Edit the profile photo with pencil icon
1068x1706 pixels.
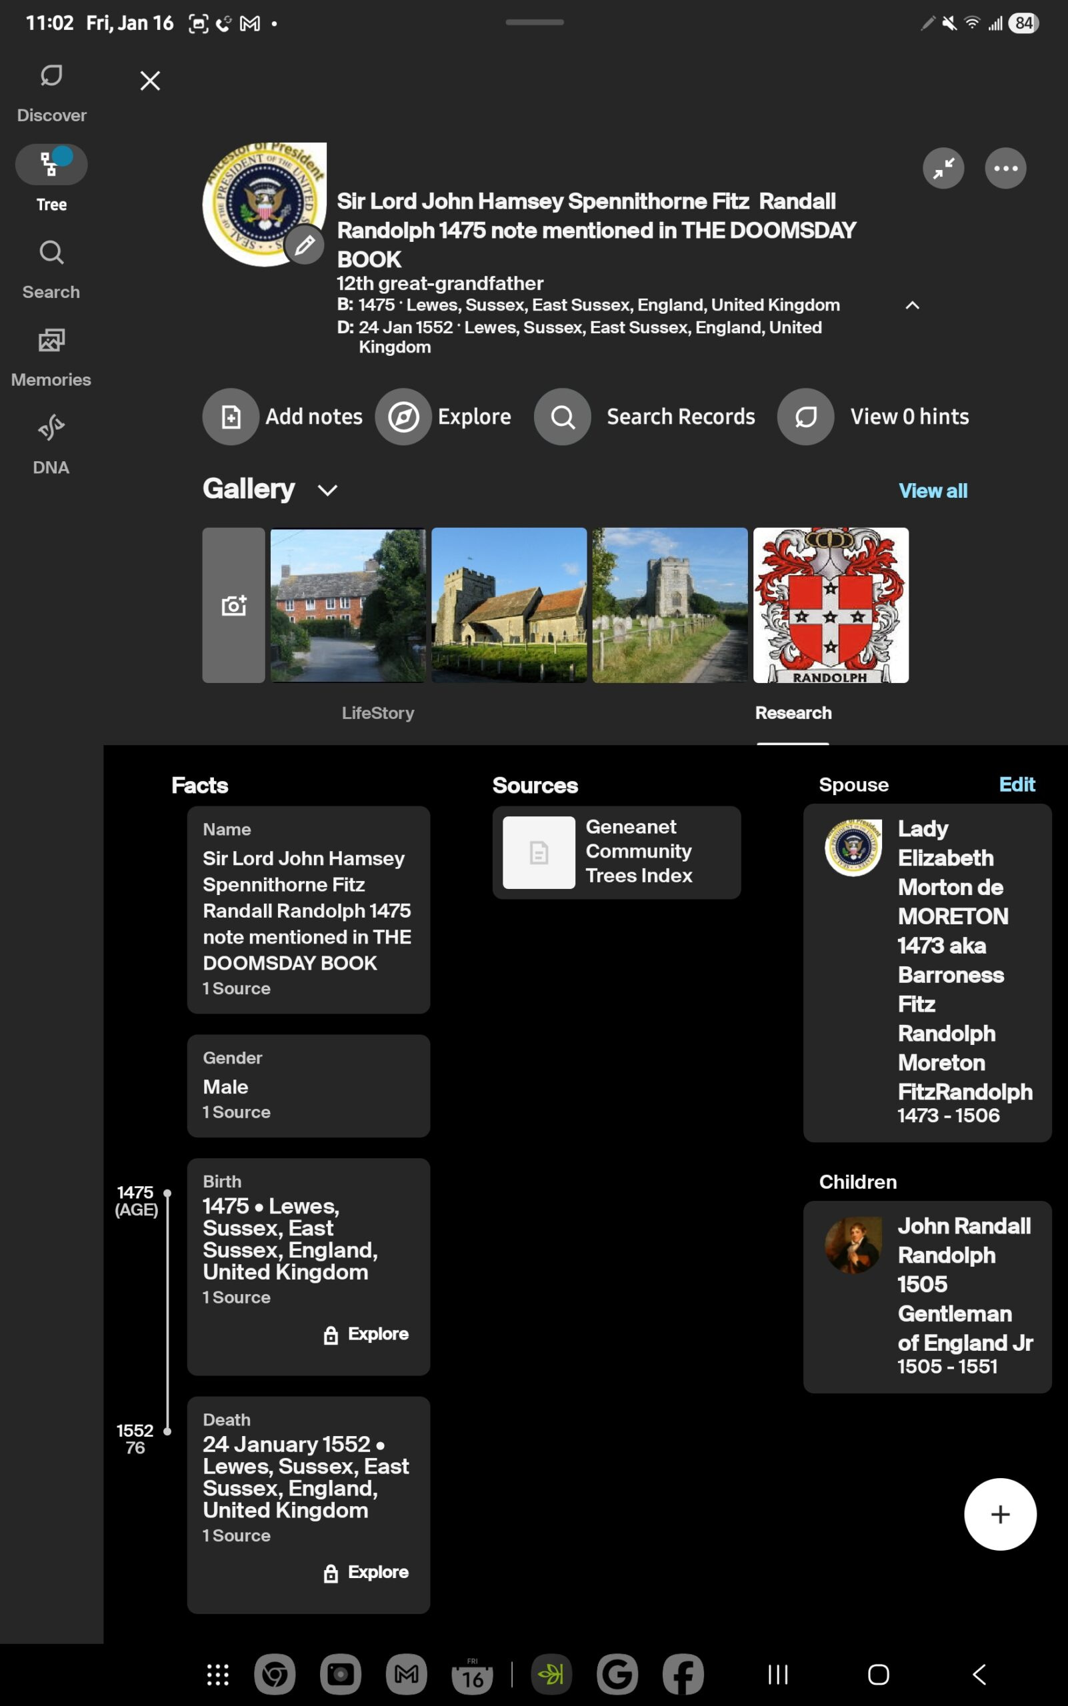305,246
